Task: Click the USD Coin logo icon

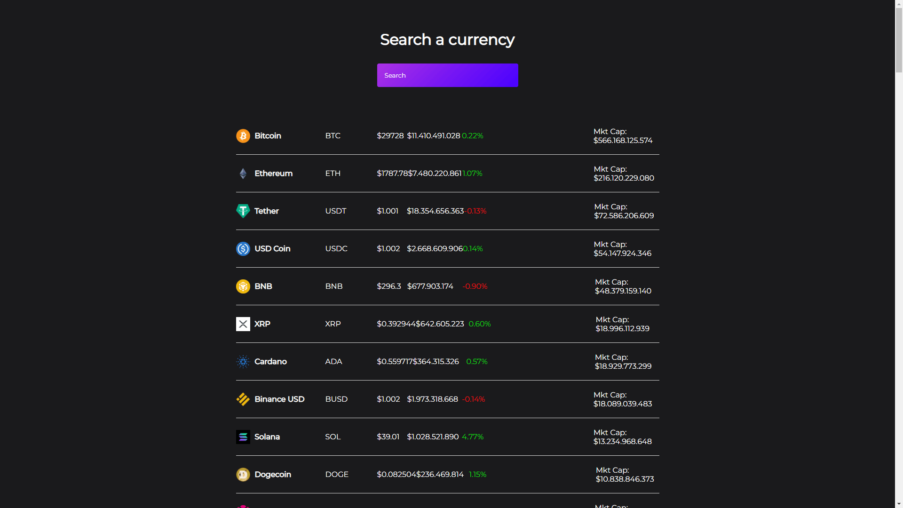Action: click(x=243, y=249)
